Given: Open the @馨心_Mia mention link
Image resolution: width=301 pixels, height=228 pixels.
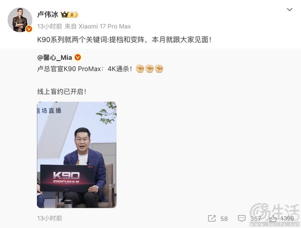Looking at the screenshot, I should click(55, 57).
